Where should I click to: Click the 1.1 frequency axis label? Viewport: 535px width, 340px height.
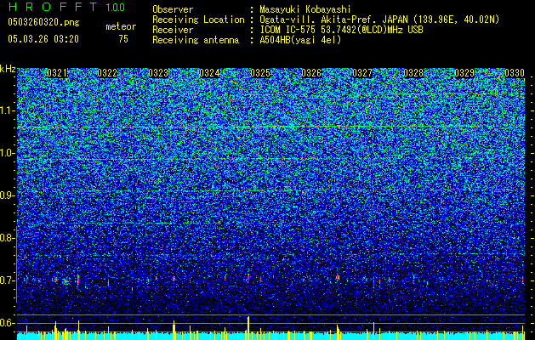pos(8,110)
